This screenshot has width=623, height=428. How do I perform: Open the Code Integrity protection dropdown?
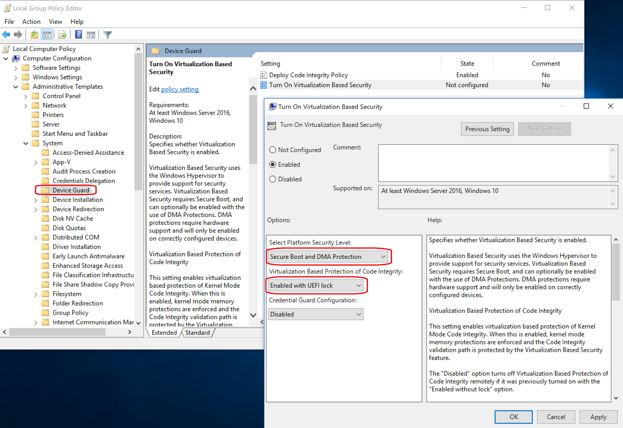click(x=316, y=285)
